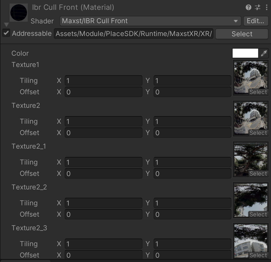Click the material preview sphere icon

(x=19, y=12)
